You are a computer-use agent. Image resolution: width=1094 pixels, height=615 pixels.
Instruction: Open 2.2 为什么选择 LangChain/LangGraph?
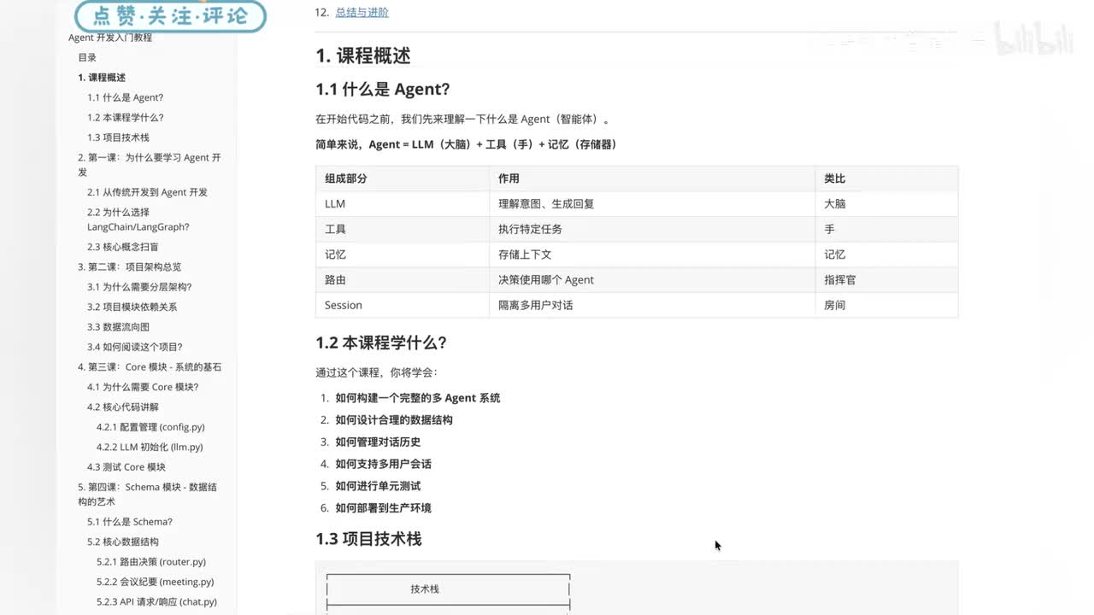(x=138, y=220)
